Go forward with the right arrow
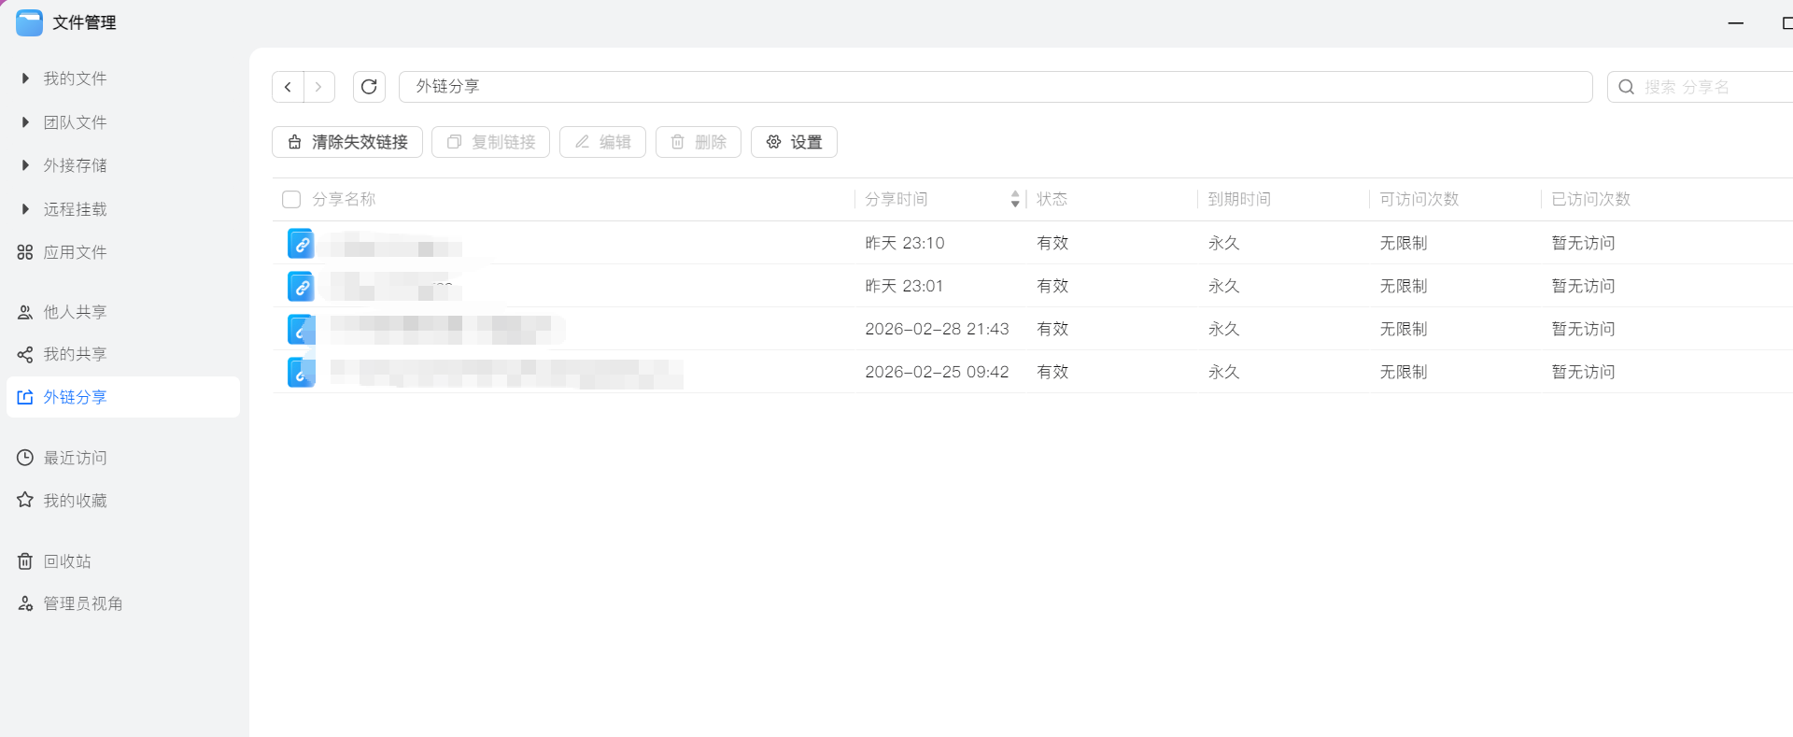Image resolution: width=1793 pixels, height=737 pixels. click(318, 87)
